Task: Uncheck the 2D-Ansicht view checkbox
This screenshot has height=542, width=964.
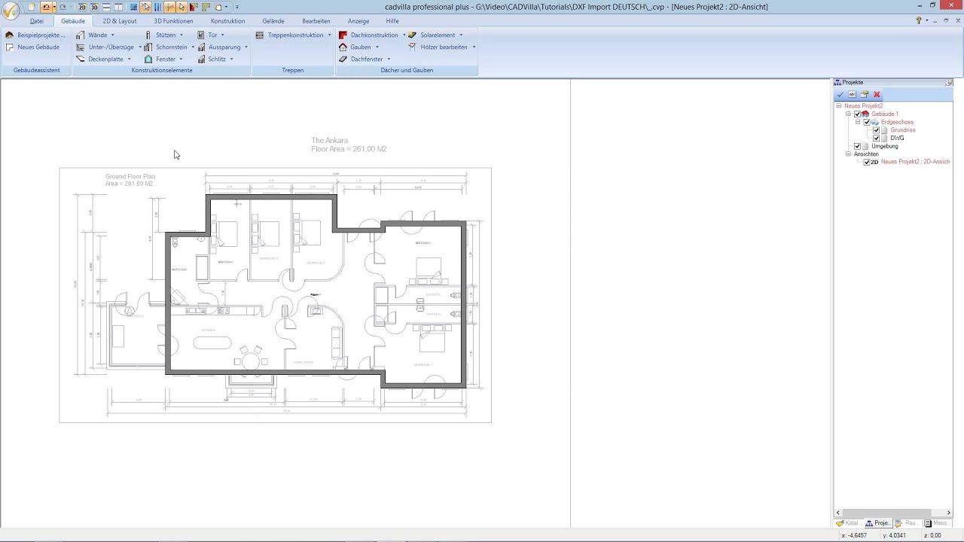Action: pos(867,162)
